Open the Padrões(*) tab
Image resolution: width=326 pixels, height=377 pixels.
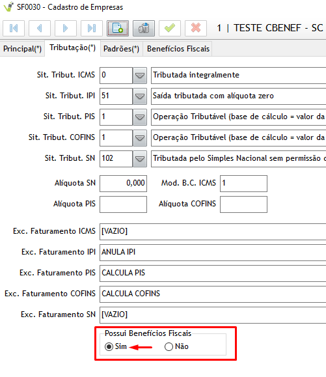coord(121,49)
